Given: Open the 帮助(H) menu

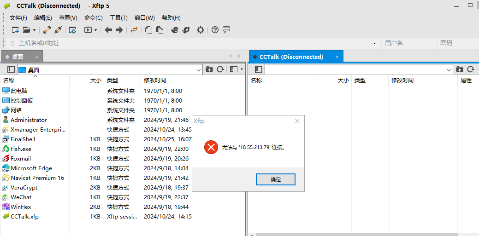Looking at the screenshot, I should click(171, 17).
